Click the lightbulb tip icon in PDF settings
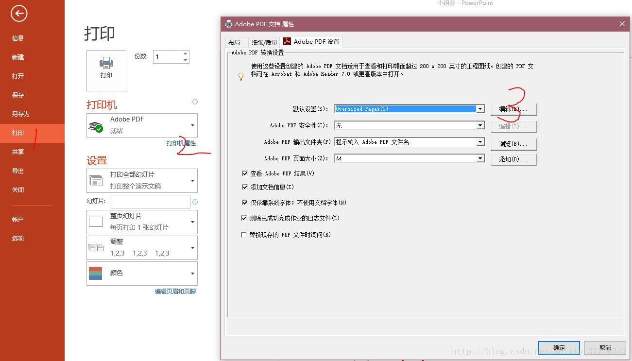This screenshot has width=632, height=361. pyautogui.click(x=240, y=76)
